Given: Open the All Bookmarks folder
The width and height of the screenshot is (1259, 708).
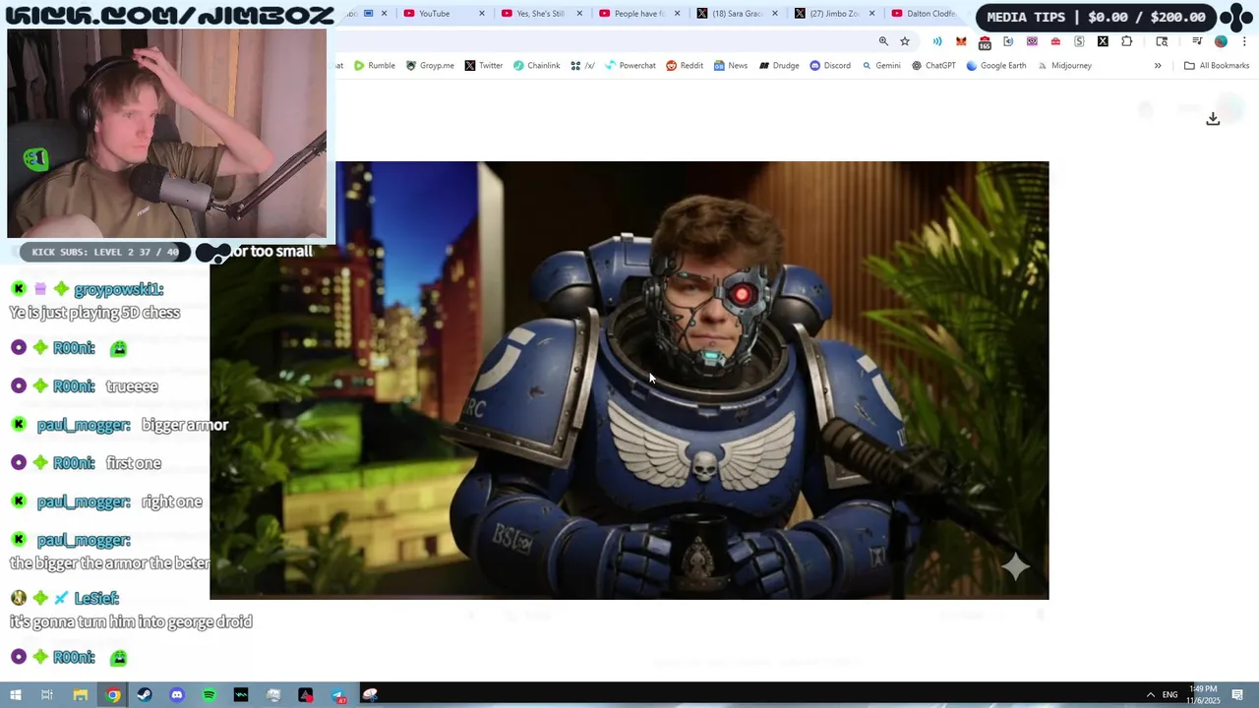Looking at the screenshot, I should [1217, 66].
